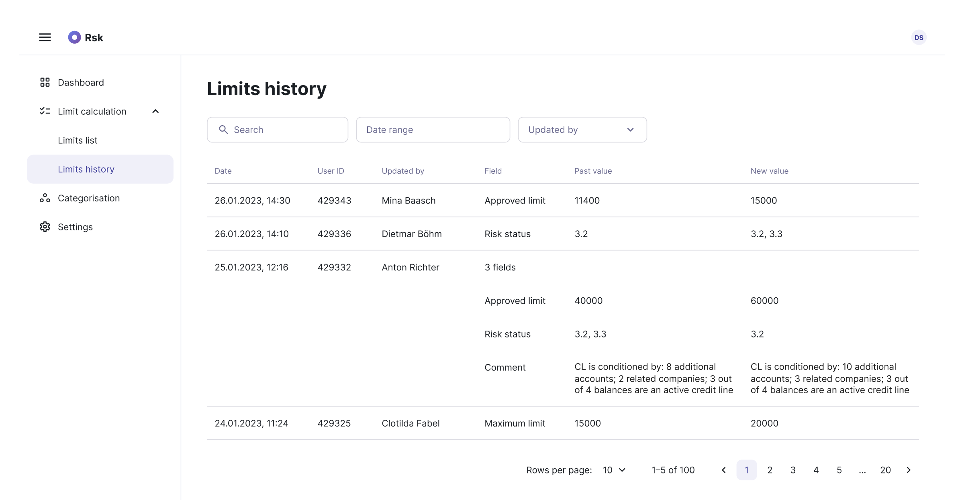Sort by Date column header
Viewport: 964px width, 500px height.
tap(223, 171)
